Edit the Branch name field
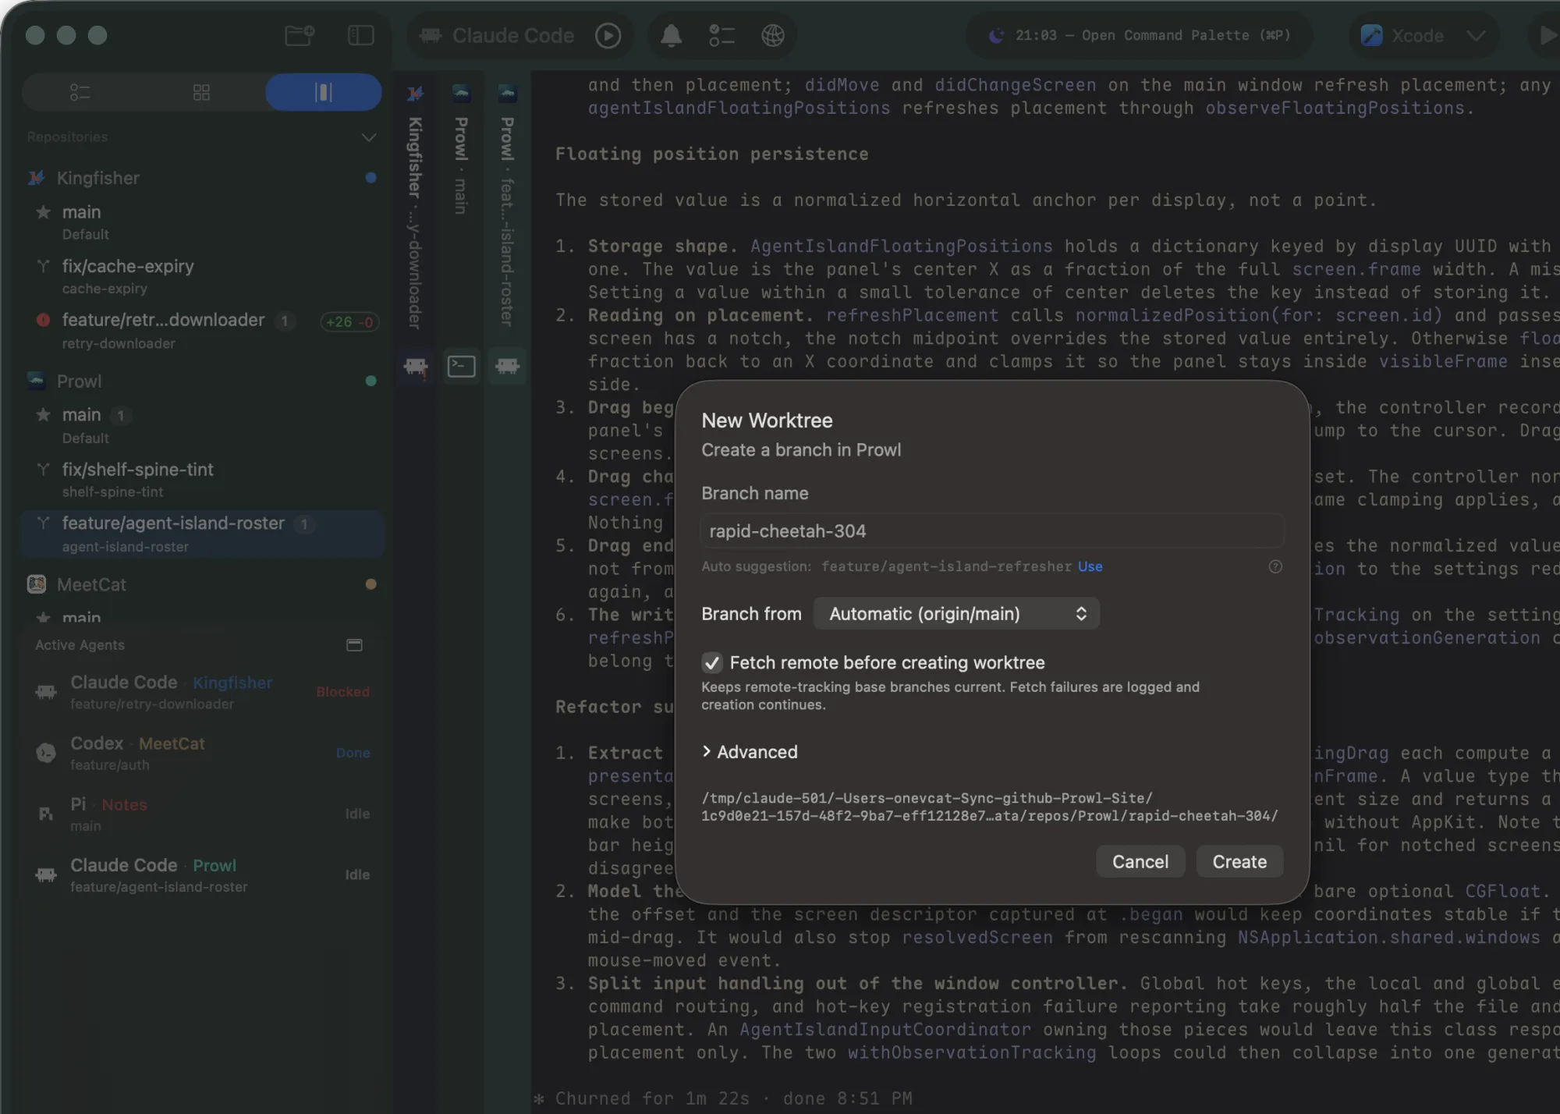 (992, 531)
